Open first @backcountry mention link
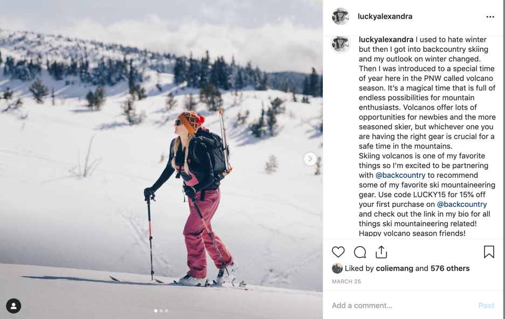Image resolution: width=505 pixels, height=319 pixels. coord(400,175)
